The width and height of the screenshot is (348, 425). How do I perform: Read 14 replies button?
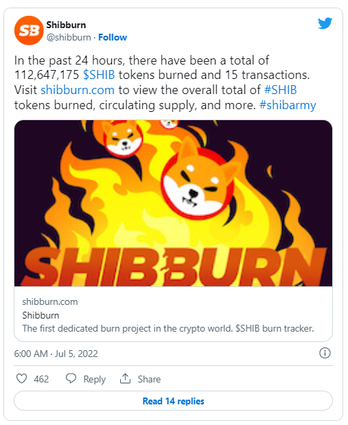pos(173,401)
